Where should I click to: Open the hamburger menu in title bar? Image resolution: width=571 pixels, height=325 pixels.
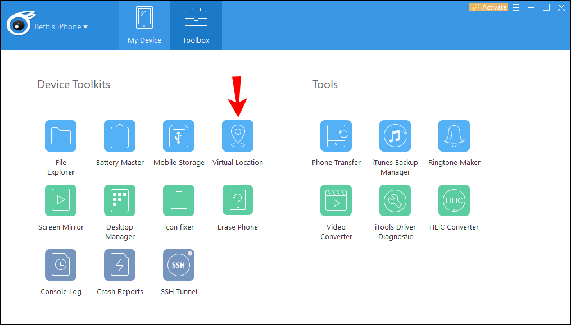coord(516,7)
